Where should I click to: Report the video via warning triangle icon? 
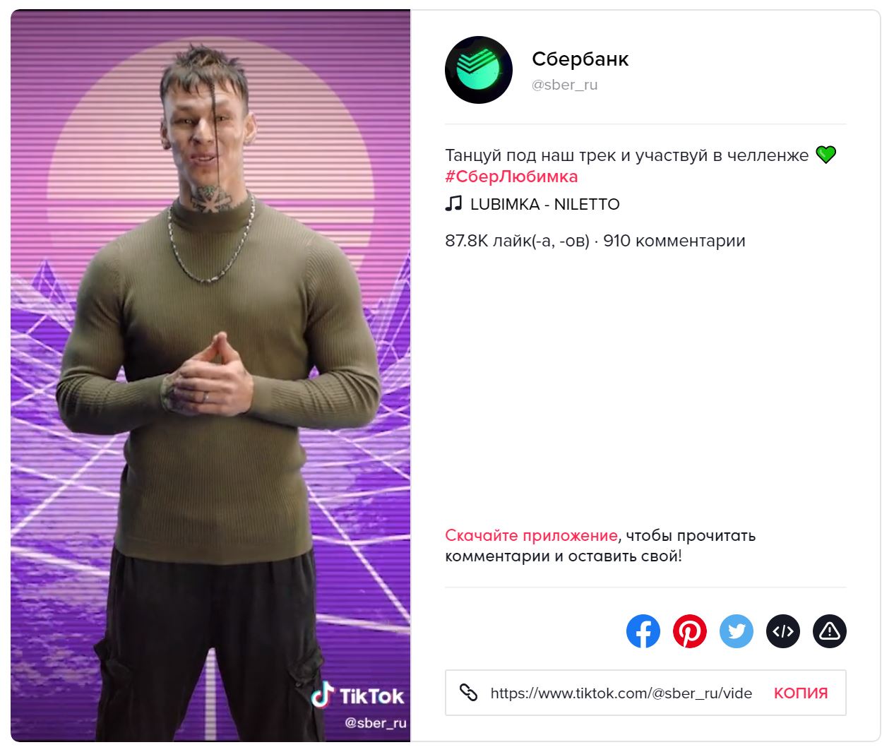tap(829, 631)
